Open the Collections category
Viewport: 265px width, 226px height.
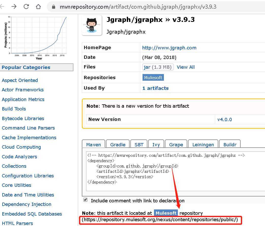pyautogui.click(x=14, y=166)
